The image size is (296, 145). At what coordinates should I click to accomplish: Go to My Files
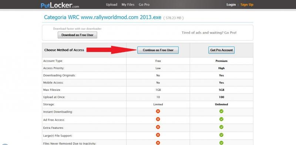pyautogui.click(x=128, y=5)
